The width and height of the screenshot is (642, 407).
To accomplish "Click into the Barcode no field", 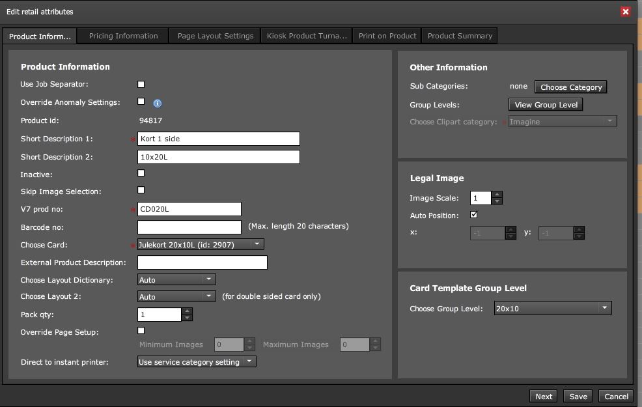I will point(189,227).
